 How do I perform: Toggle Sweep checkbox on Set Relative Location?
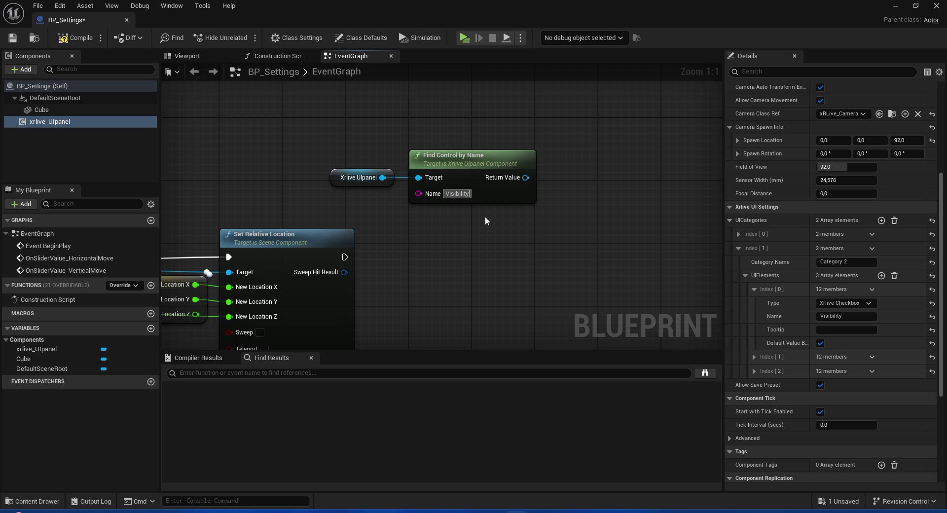click(x=260, y=332)
